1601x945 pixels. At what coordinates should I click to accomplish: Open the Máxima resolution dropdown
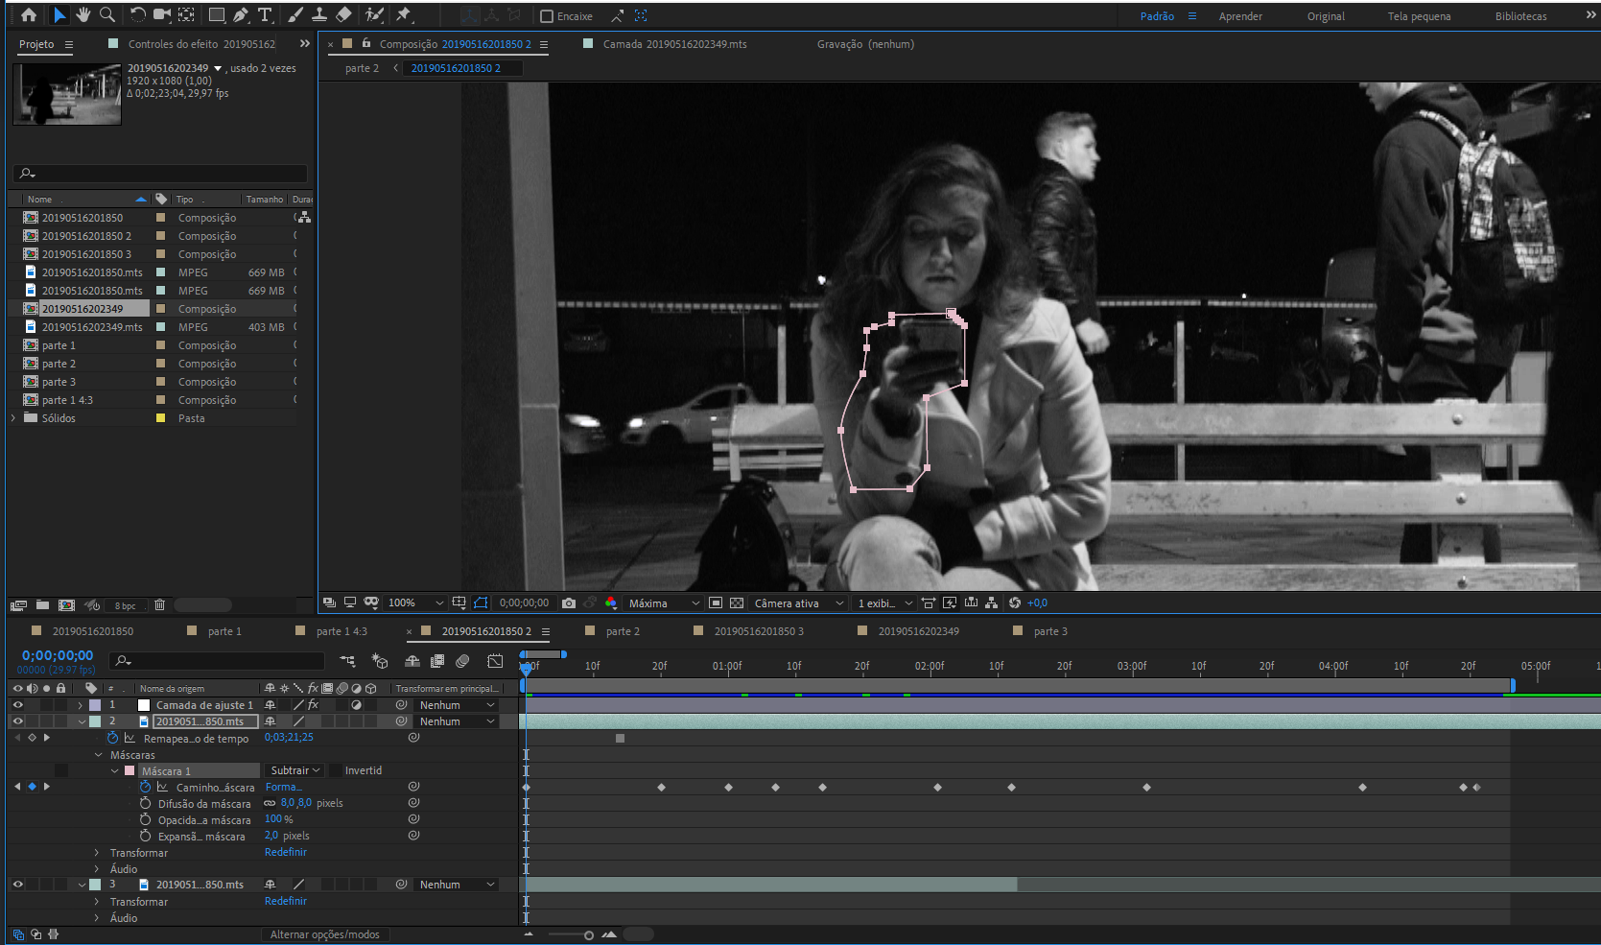point(664,603)
